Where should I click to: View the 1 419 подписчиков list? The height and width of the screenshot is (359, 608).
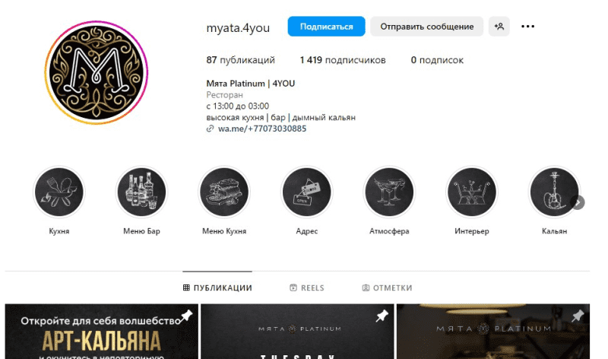coord(343,60)
